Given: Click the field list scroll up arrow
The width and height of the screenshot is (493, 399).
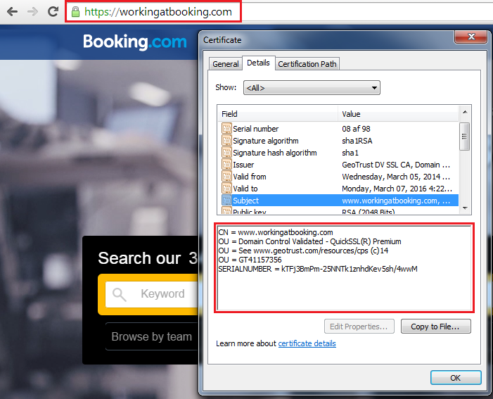Looking at the screenshot, I should (x=465, y=112).
